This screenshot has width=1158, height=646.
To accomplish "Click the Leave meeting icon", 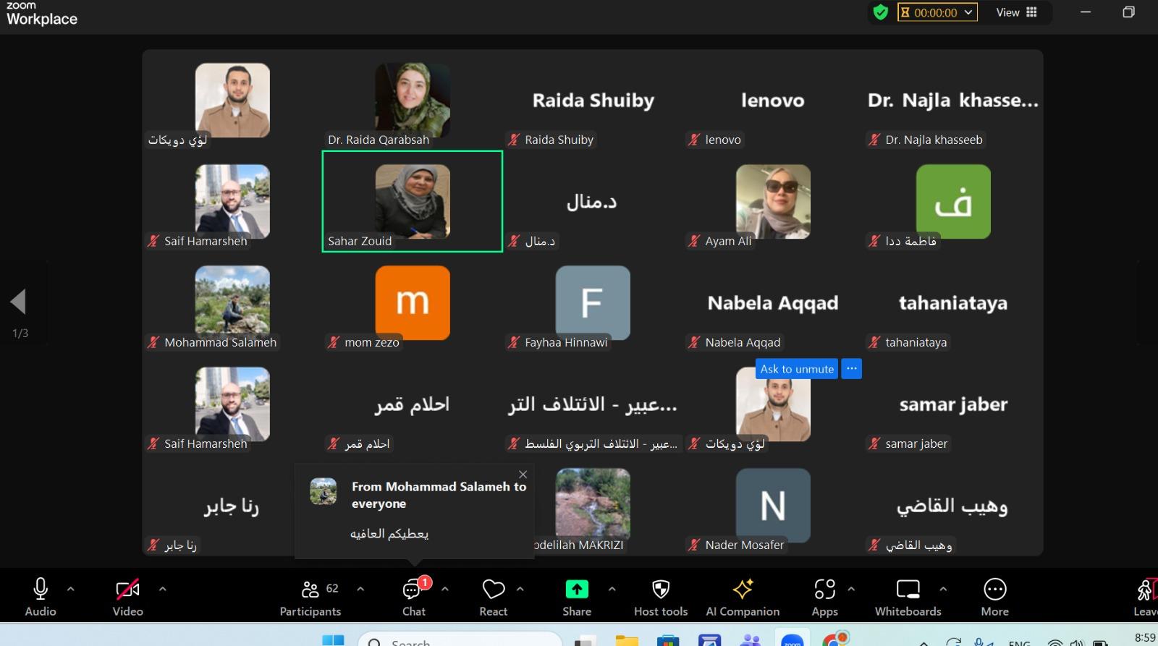I will pyautogui.click(x=1146, y=590).
